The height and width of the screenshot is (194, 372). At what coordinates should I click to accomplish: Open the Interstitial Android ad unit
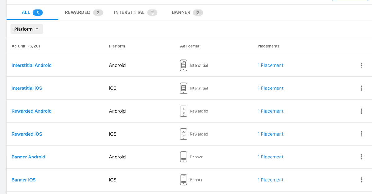pyautogui.click(x=32, y=65)
